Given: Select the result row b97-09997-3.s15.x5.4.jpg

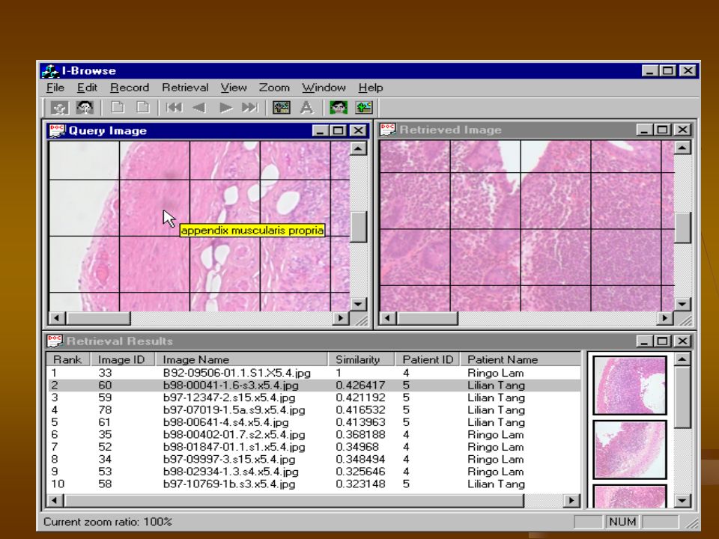Looking at the screenshot, I should coord(314,460).
